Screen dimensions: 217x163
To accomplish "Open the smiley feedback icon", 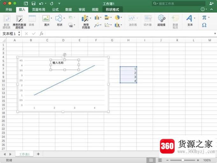I will click(x=203, y=9).
